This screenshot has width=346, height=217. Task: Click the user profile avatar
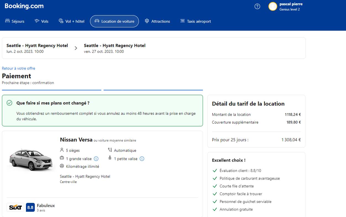(x=273, y=7)
